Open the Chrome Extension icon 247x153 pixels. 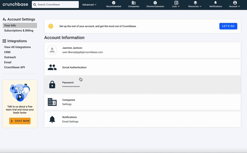[155, 3]
